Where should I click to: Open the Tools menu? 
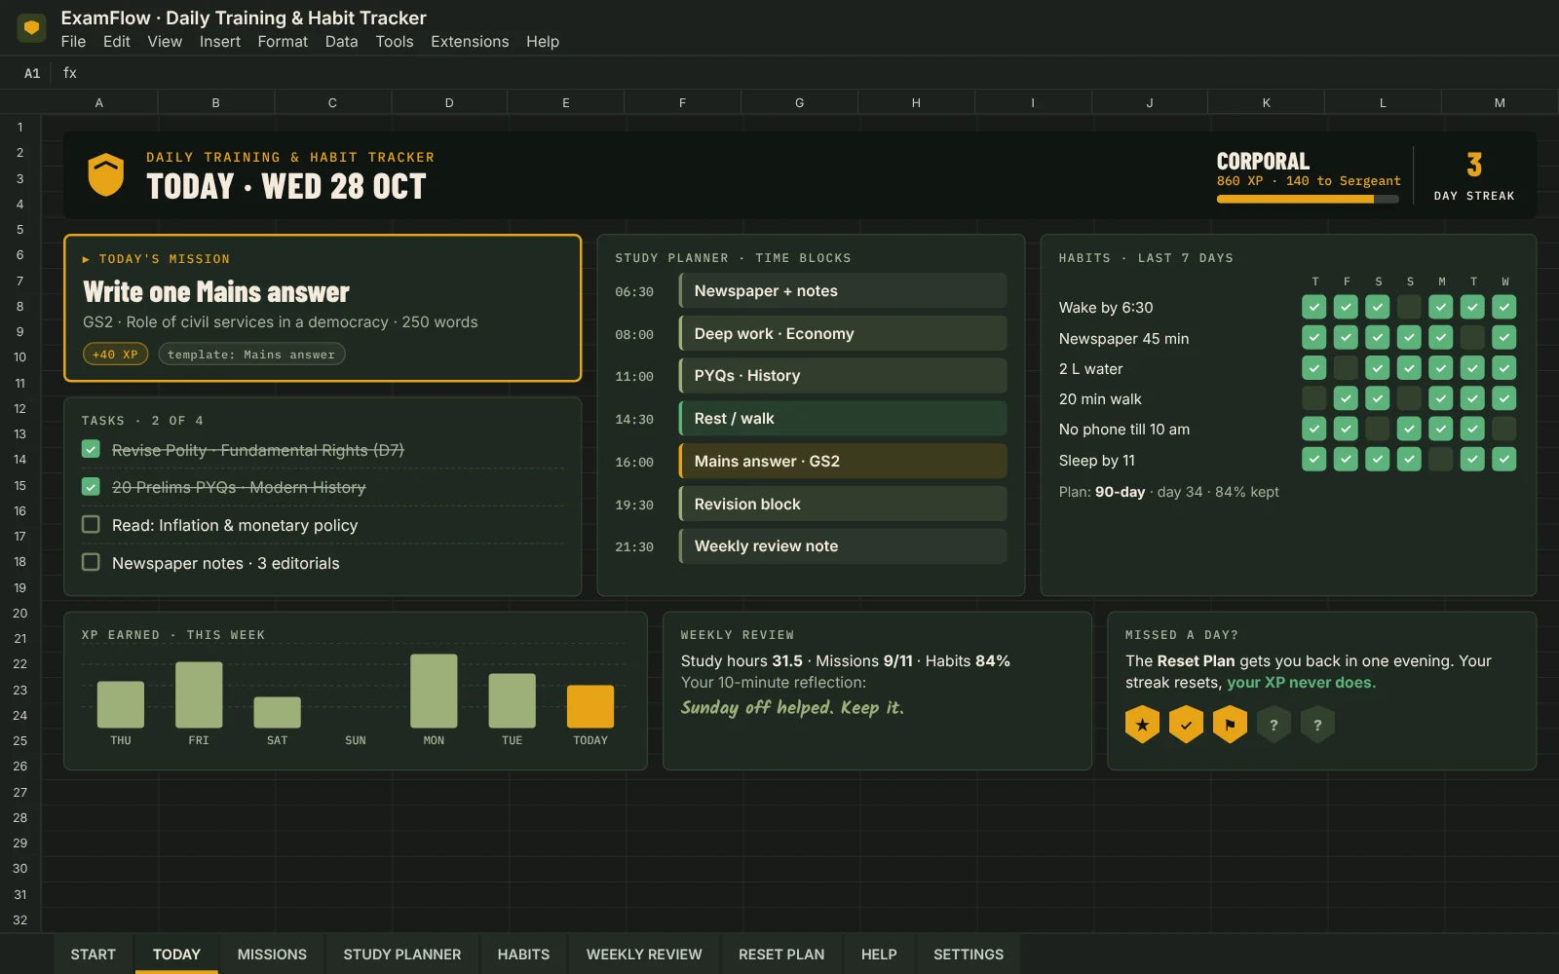pyautogui.click(x=395, y=42)
